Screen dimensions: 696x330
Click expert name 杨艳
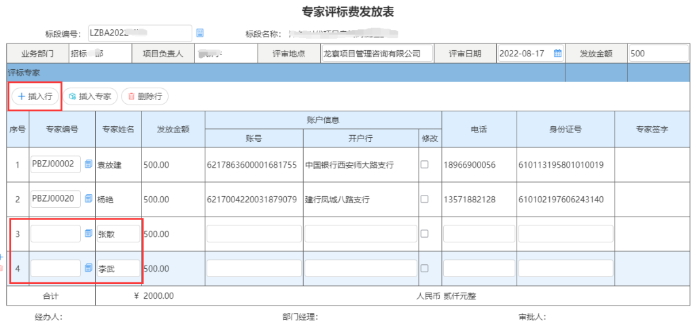(105, 200)
